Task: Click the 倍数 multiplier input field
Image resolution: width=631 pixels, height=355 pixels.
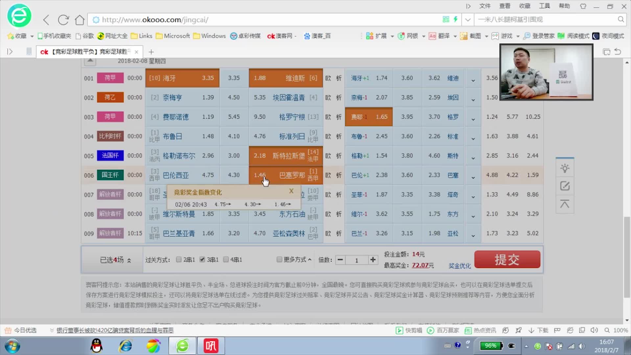Action: (357, 260)
